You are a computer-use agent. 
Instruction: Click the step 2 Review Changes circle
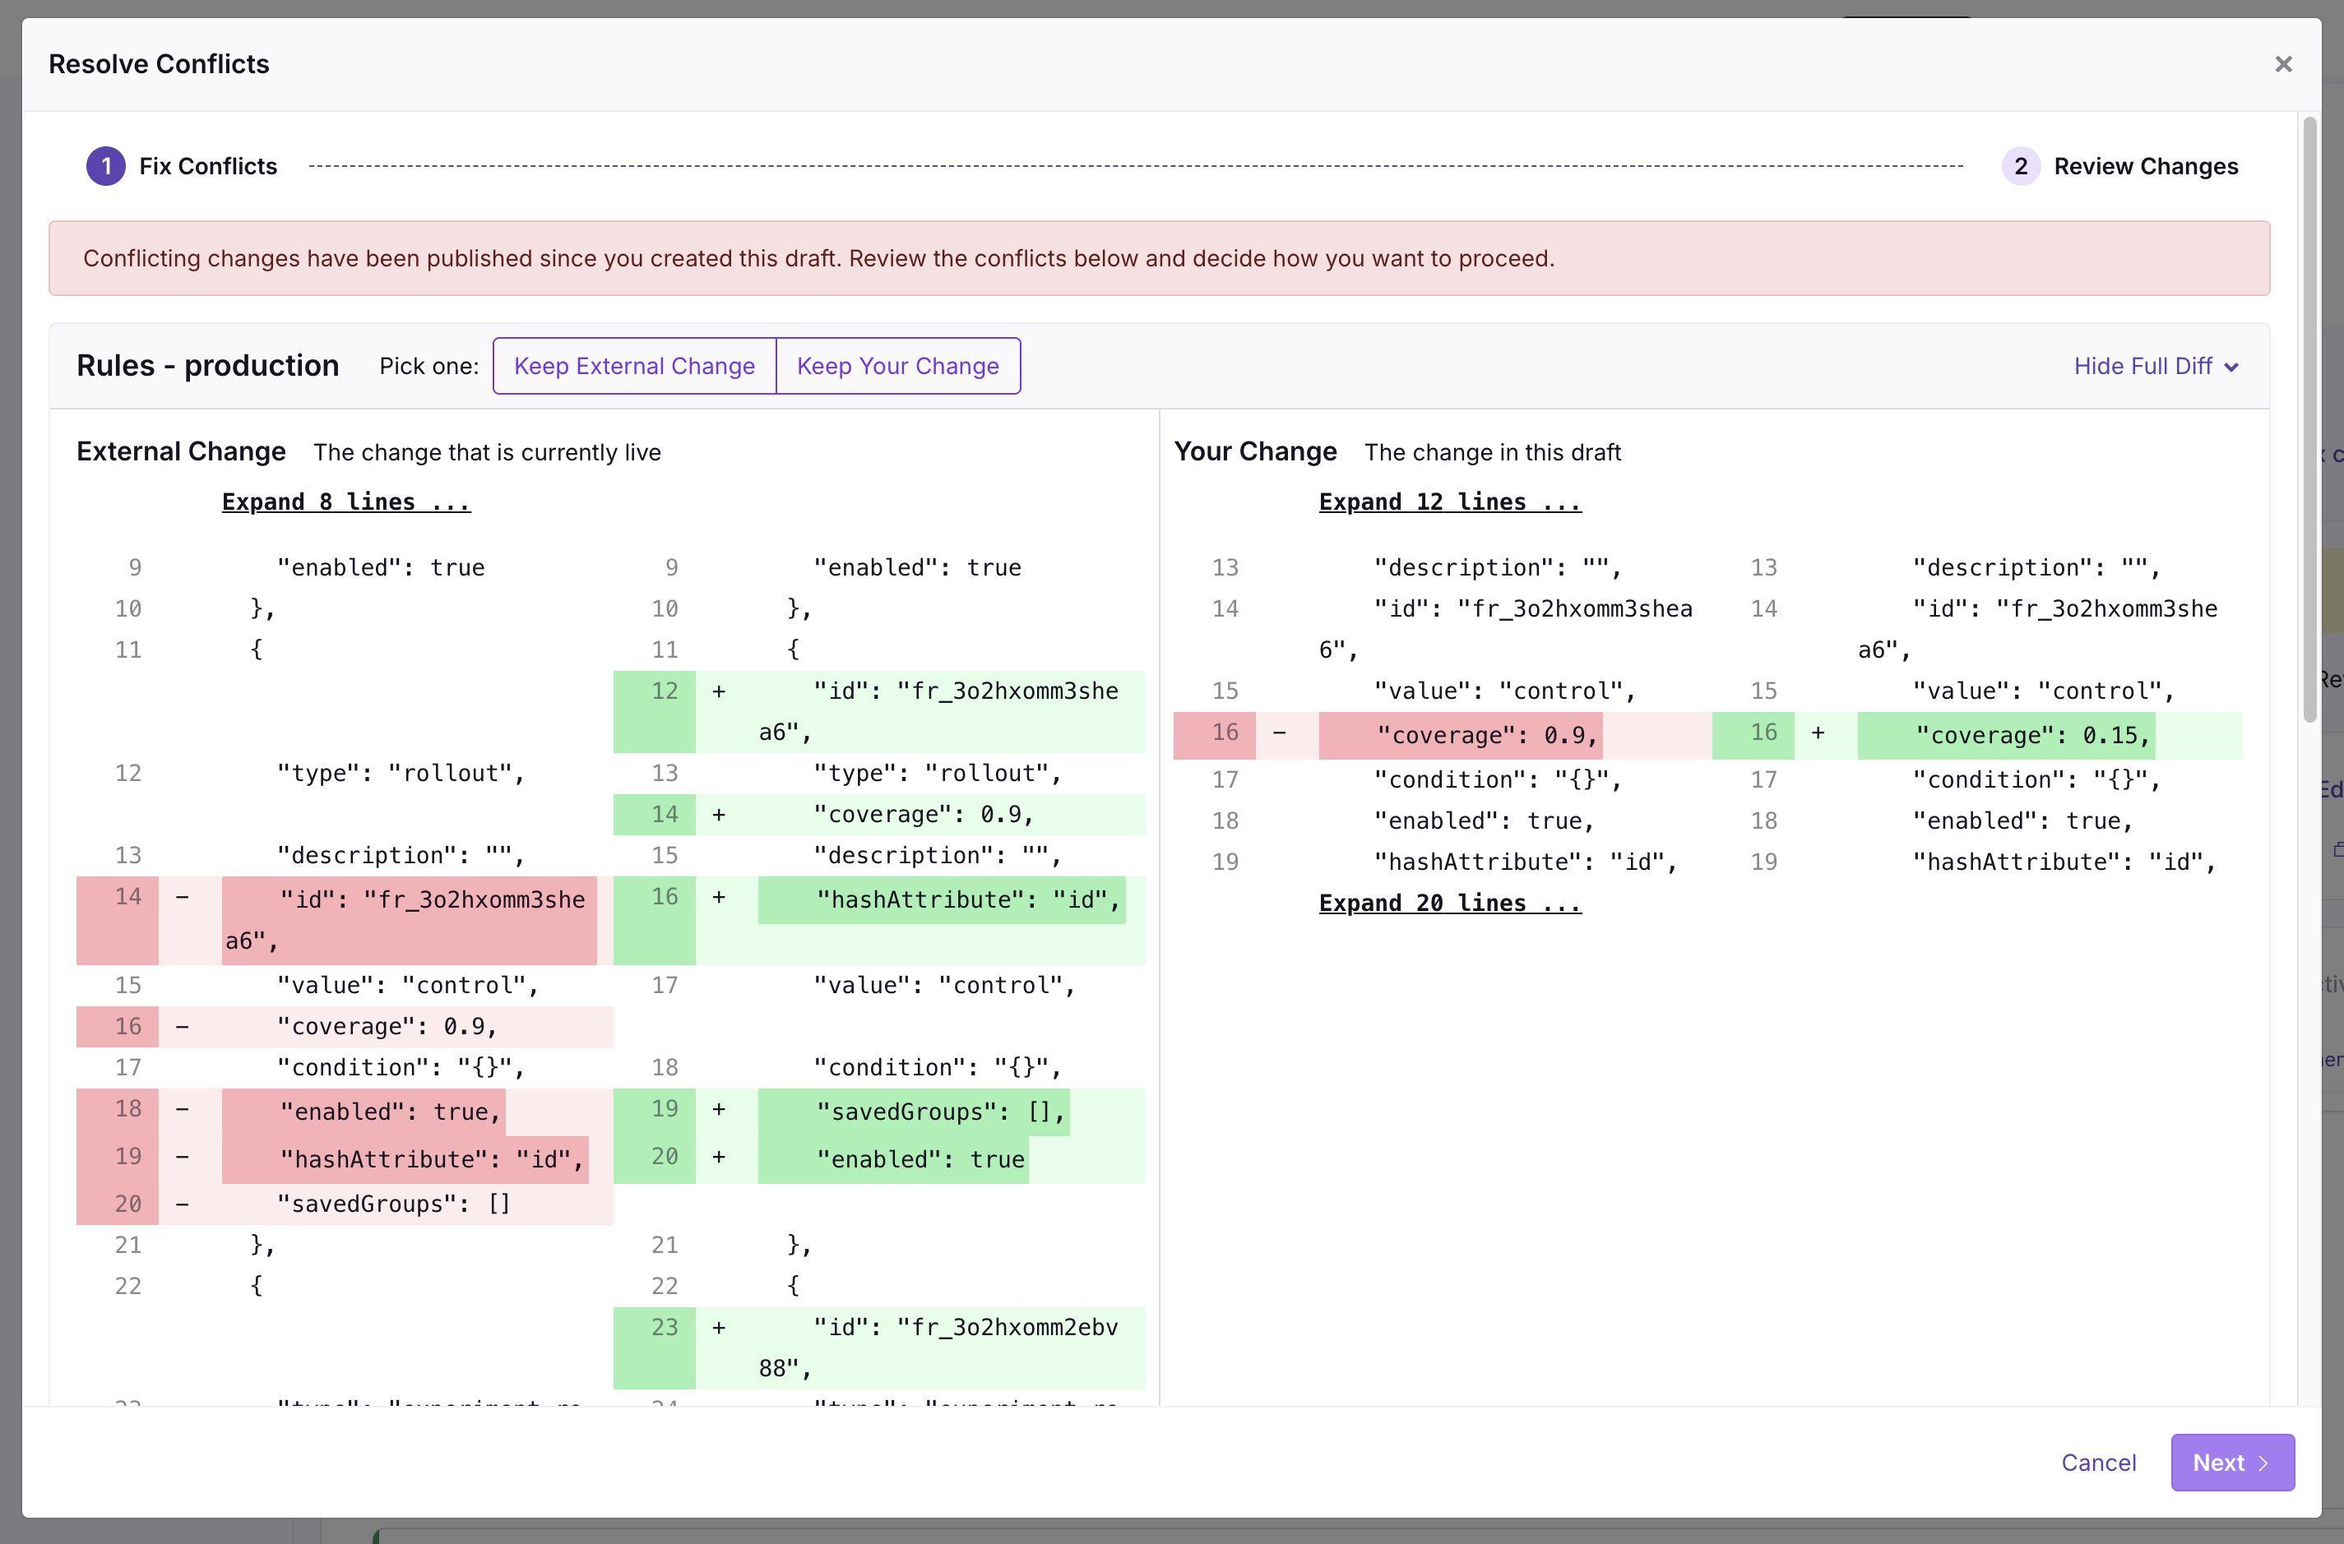point(2020,166)
